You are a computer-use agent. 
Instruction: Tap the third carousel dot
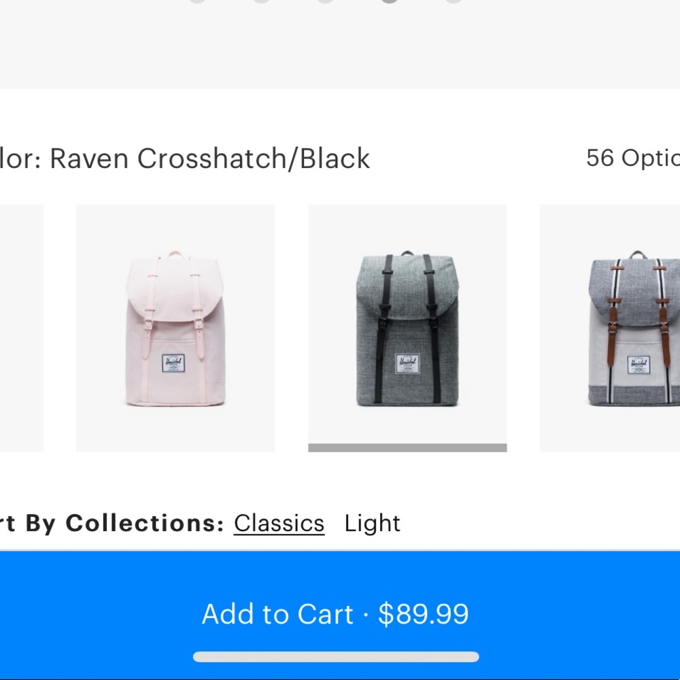click(325, 1)
